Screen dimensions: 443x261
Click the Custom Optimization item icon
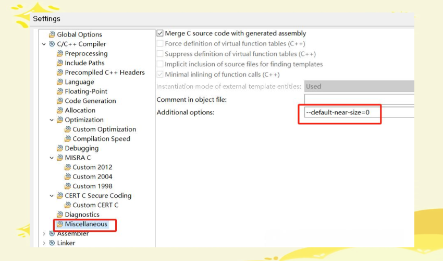pos(68,129)
